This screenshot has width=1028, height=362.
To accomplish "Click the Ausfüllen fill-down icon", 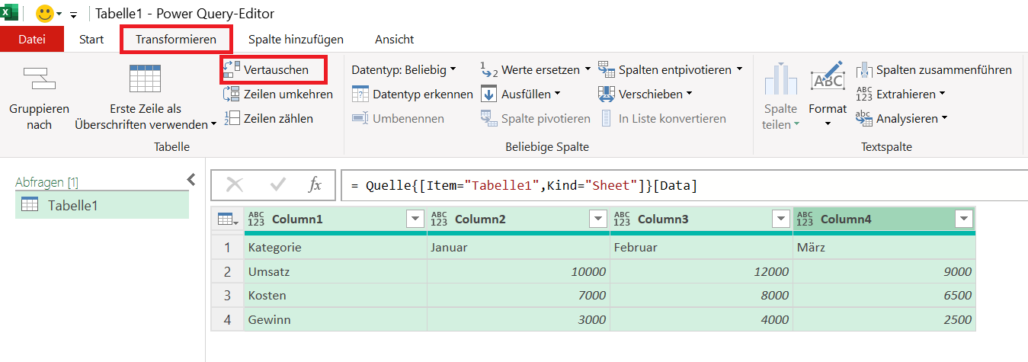I will click(x=488, y=94).
